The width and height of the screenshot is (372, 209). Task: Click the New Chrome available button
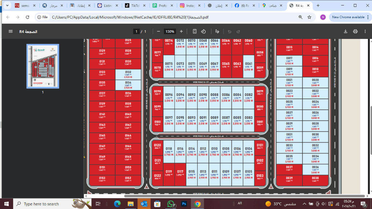[348, 17]
